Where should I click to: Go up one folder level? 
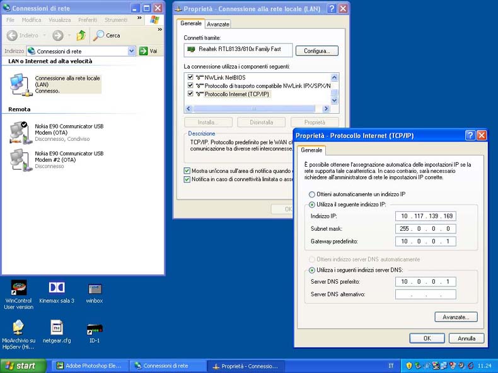[x=81, y=35]
